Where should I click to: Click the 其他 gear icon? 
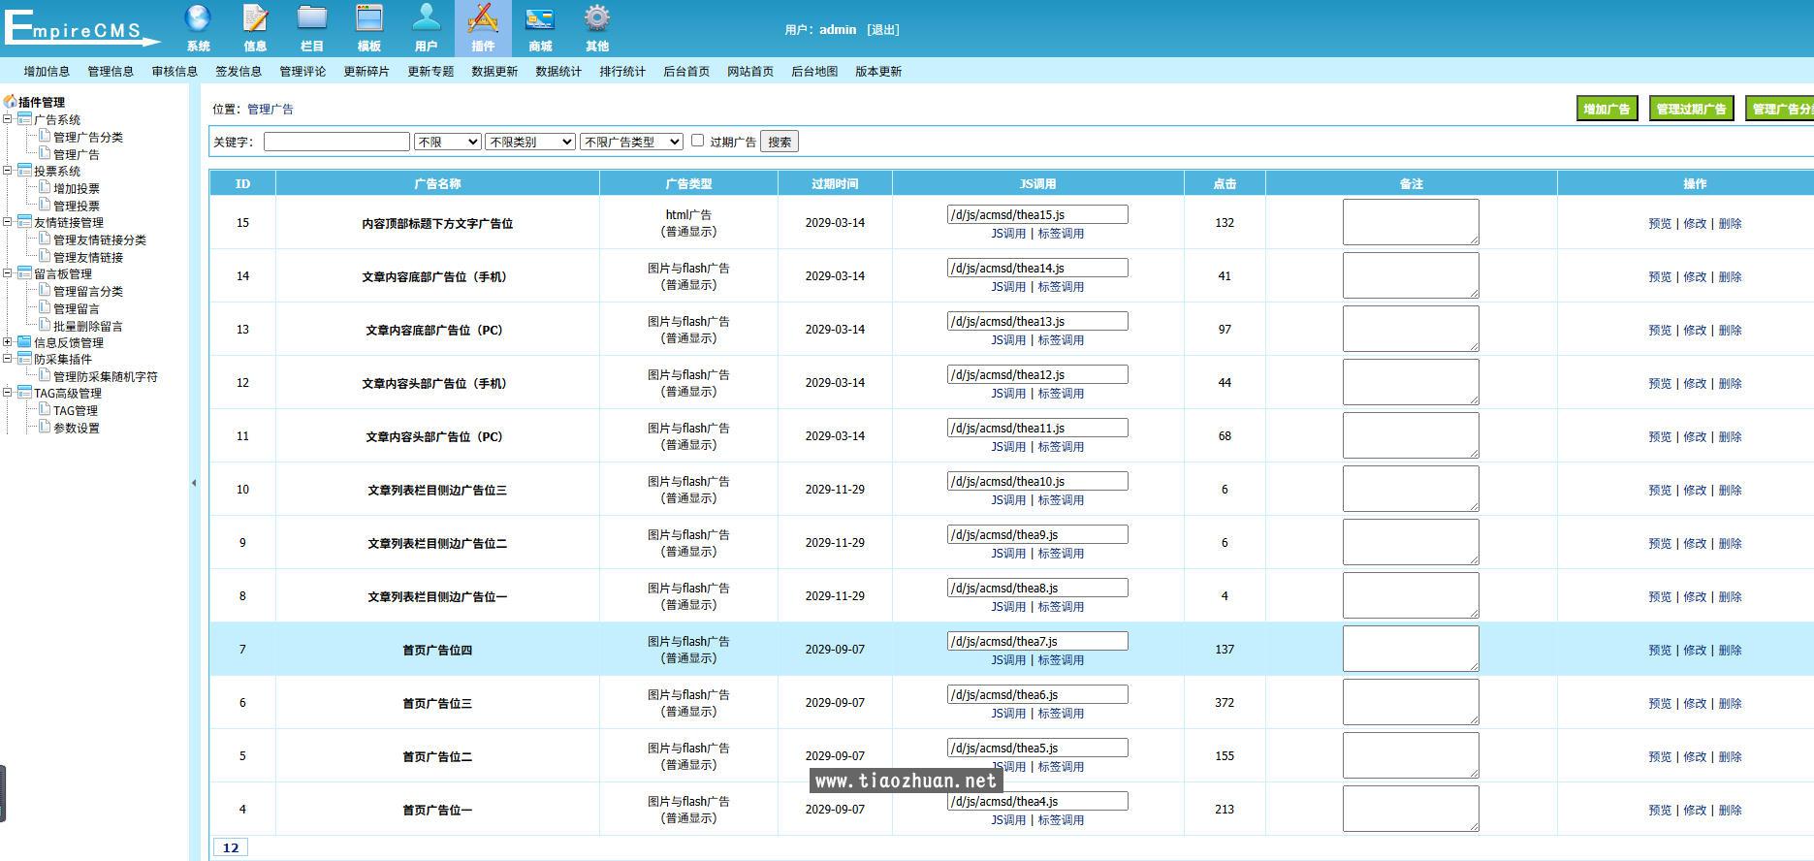[x=597, y=19]
